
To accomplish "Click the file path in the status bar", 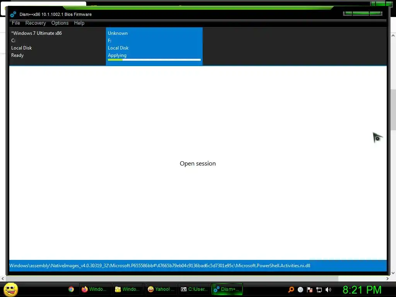I will coord(160,265).
